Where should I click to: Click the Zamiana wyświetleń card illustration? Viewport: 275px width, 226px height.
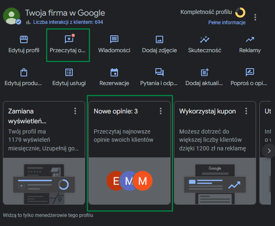44,181
